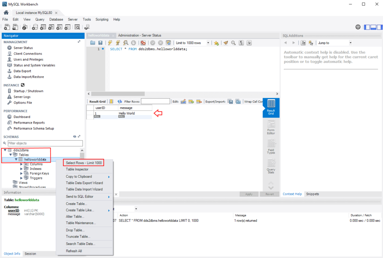Collapse the dds2dbms schema node
The image size is (383, 258).
[x=5, y=150]
